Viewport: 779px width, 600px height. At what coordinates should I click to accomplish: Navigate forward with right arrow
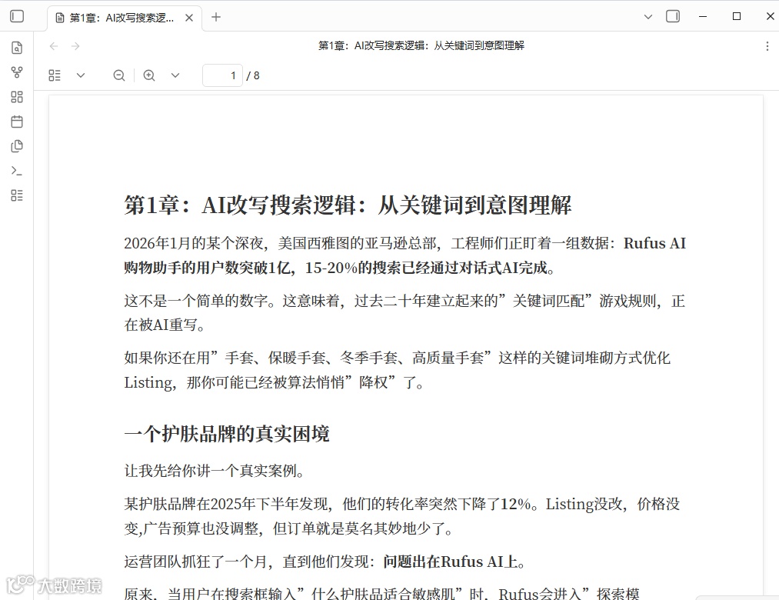75,46
